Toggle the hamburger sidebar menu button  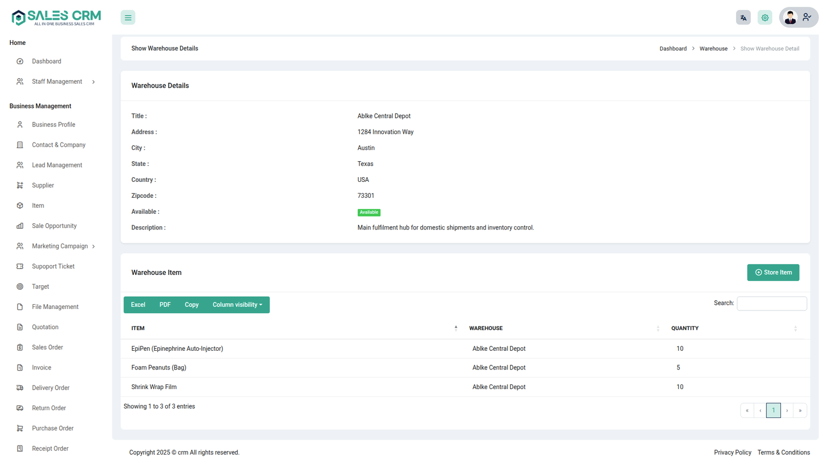[128, 18]
